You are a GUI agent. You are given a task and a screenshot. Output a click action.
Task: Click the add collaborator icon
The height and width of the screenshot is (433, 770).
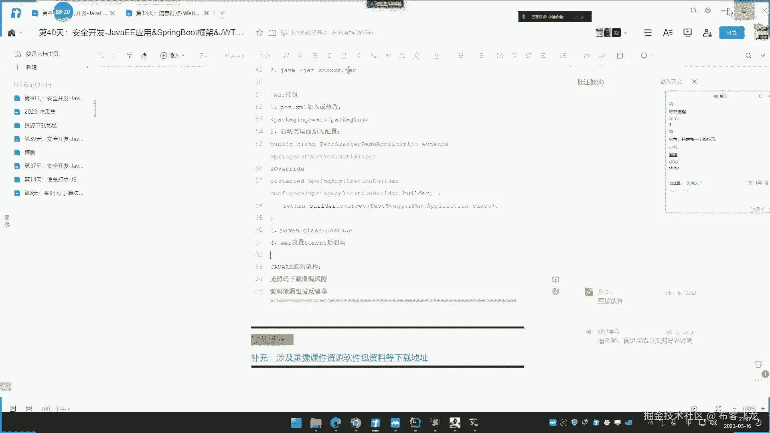707,33
